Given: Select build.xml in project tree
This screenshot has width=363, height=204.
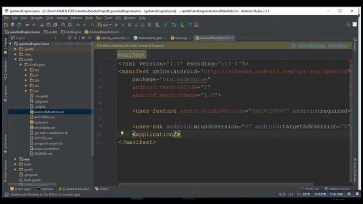Looking at the screenshot, I should (x=41, y=122).
